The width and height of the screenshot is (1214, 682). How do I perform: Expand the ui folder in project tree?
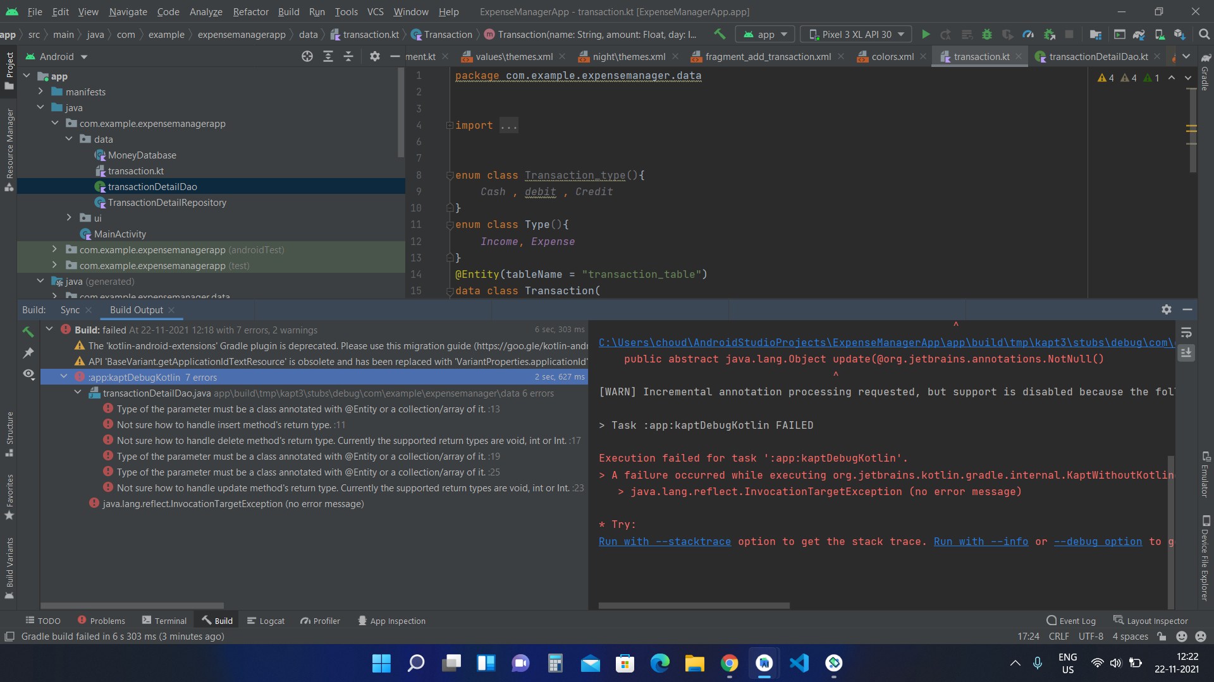70,217
